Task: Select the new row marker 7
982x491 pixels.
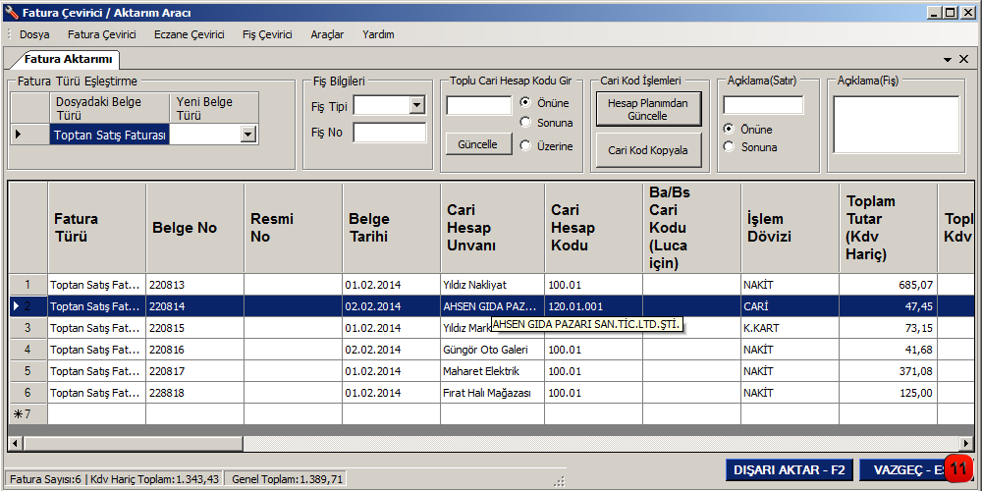Action: tap(28, 414)
